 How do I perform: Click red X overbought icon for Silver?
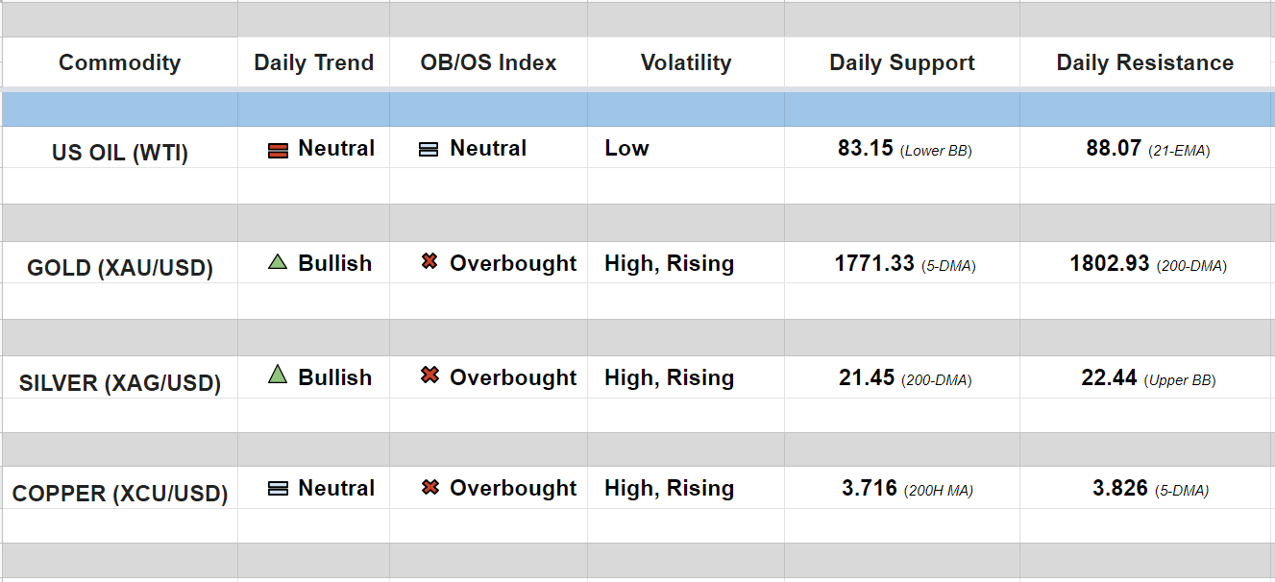tap(429, 376)
